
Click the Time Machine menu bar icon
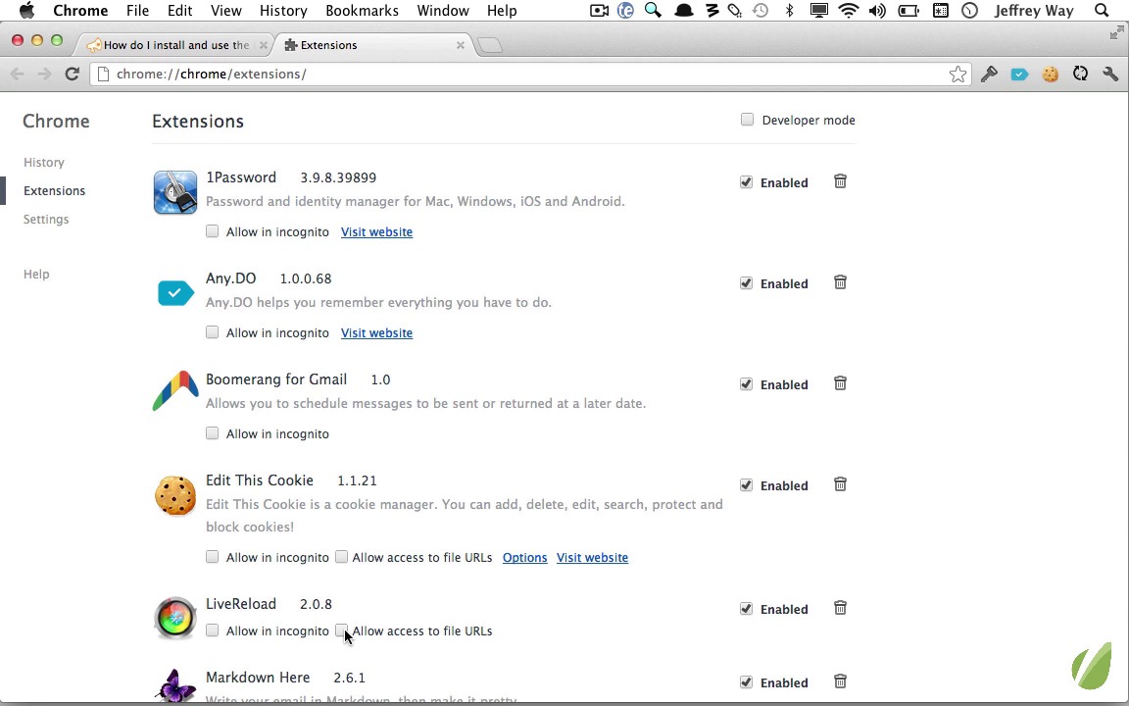pyautogui.click(x=761, y=10)
